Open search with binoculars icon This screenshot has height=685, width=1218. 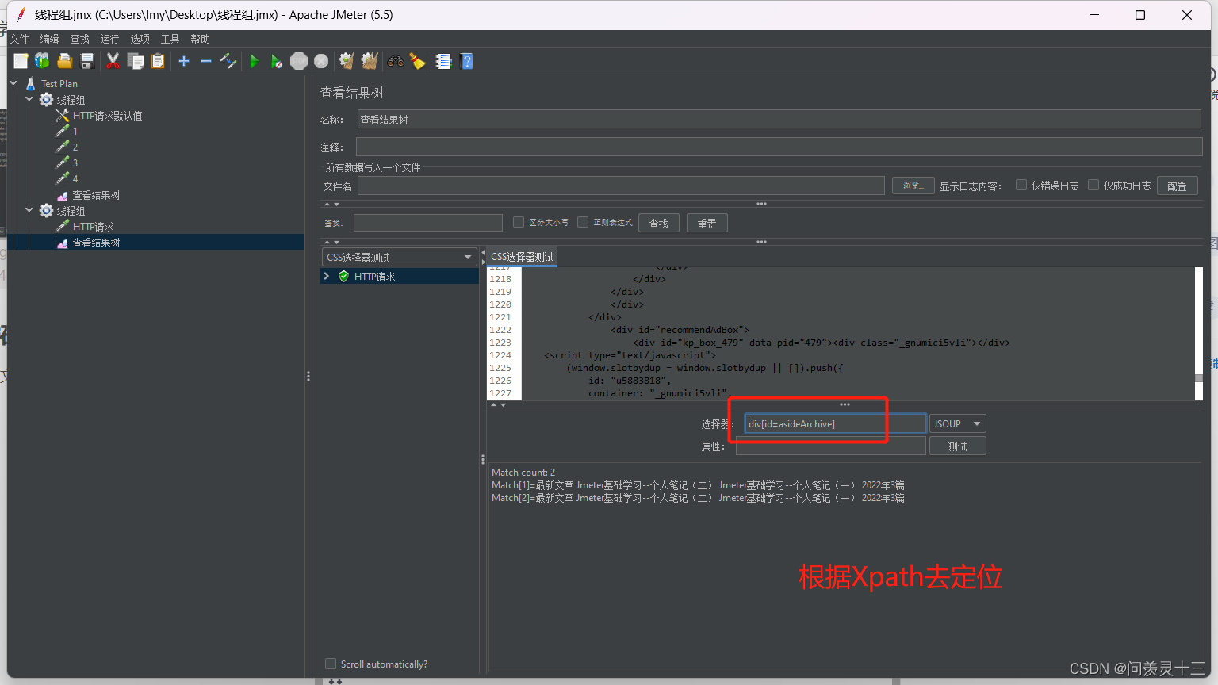click(x=395, y=61)
